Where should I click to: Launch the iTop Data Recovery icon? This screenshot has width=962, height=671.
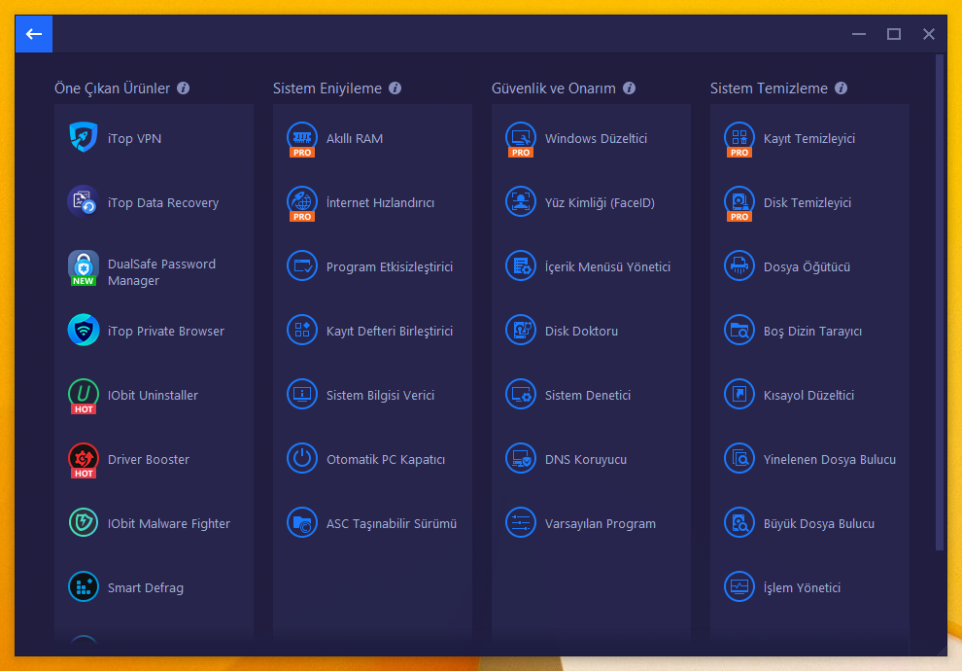tap(84, 201)
